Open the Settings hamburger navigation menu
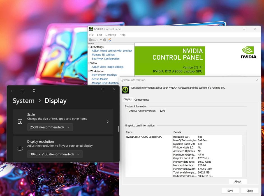Image resolution: width=264 pixels, height=196 pixels. tap(22, 91)
